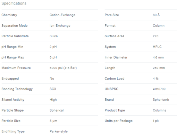Click the 4.6 mm inner diameter value
Viewport: 177px width, 139px height.
[158, 57]
